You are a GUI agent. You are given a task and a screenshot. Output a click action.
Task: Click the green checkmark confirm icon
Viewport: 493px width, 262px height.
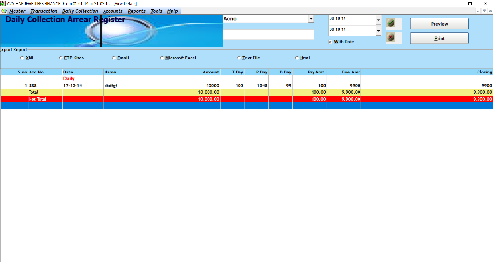tap(391, 23)
